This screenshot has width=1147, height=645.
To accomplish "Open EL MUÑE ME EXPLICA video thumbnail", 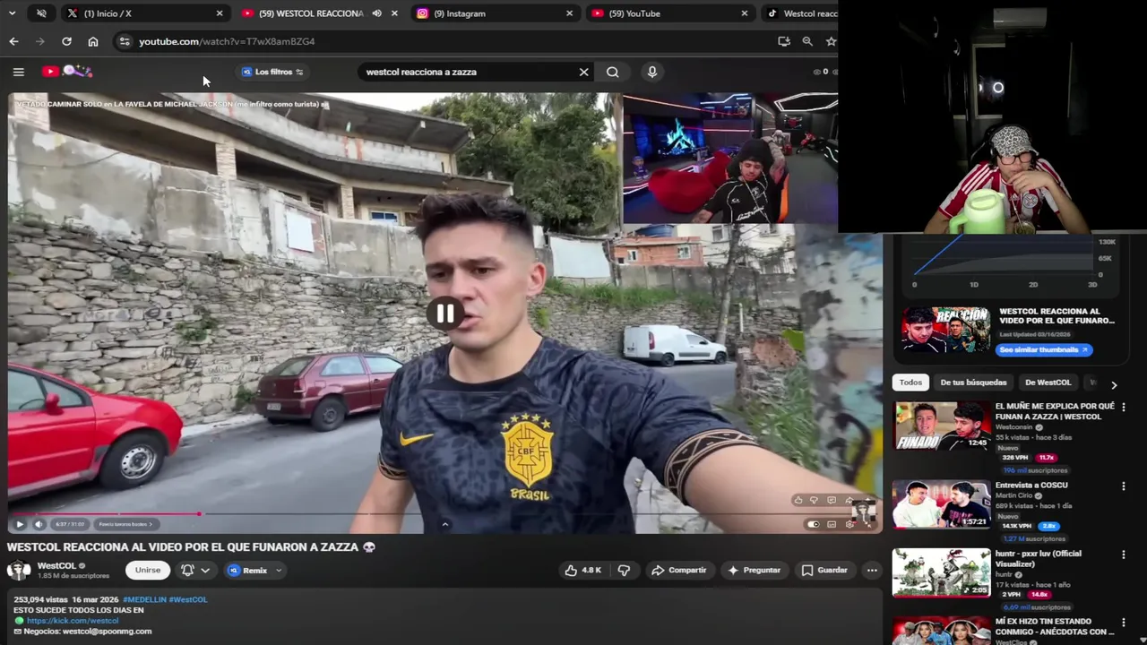I will coord(942,426).
